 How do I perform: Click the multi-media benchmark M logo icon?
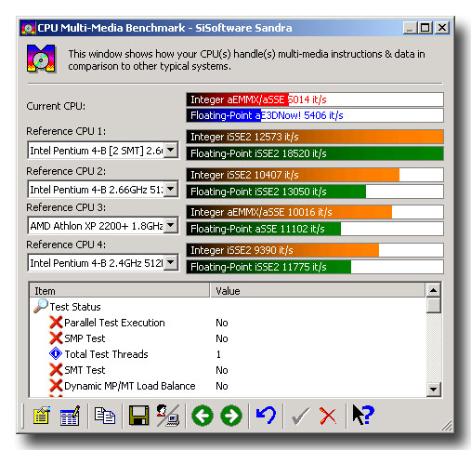click(x=41, y=59)
